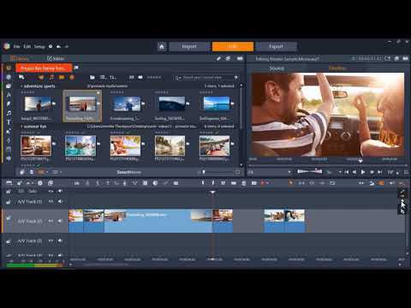
Task: Open the Library panel tab
Action: (x=20, y=58)
